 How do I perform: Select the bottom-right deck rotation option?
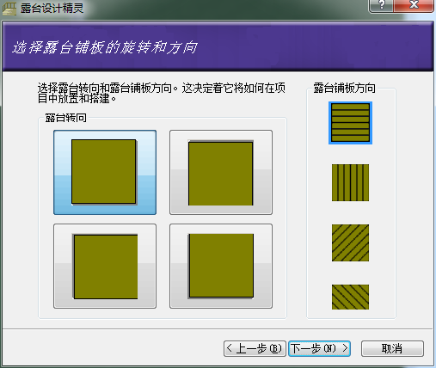tap(221, 266)
